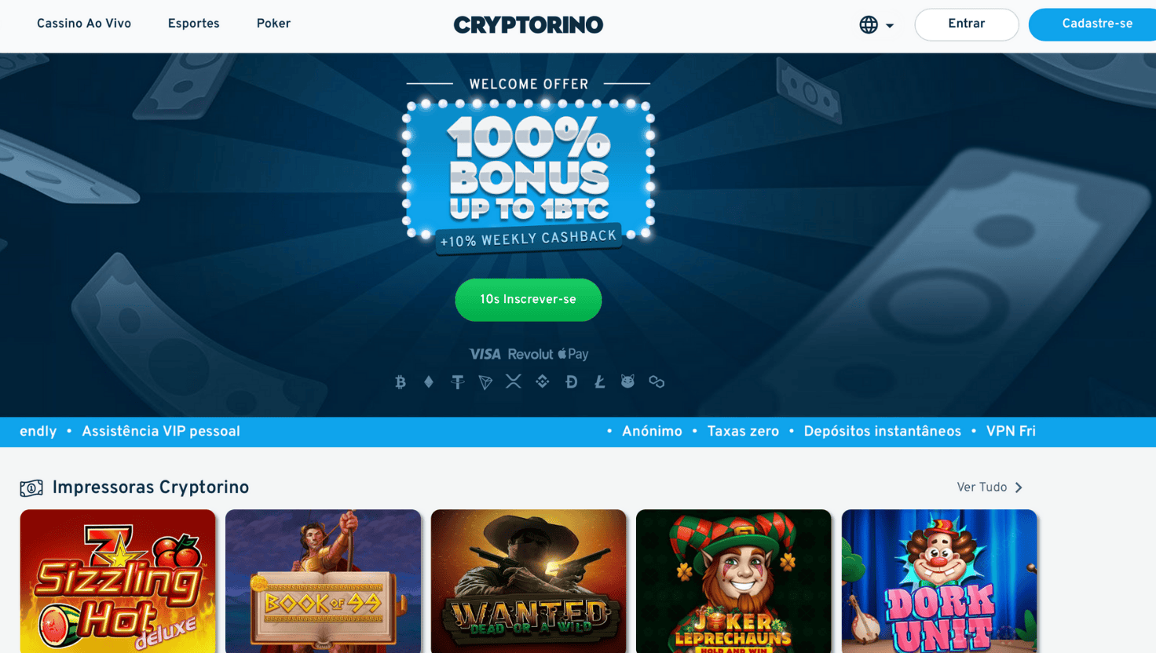Click the Tether currency icon
Viewport: 1156px width, 653px height.
click(457, 382)
